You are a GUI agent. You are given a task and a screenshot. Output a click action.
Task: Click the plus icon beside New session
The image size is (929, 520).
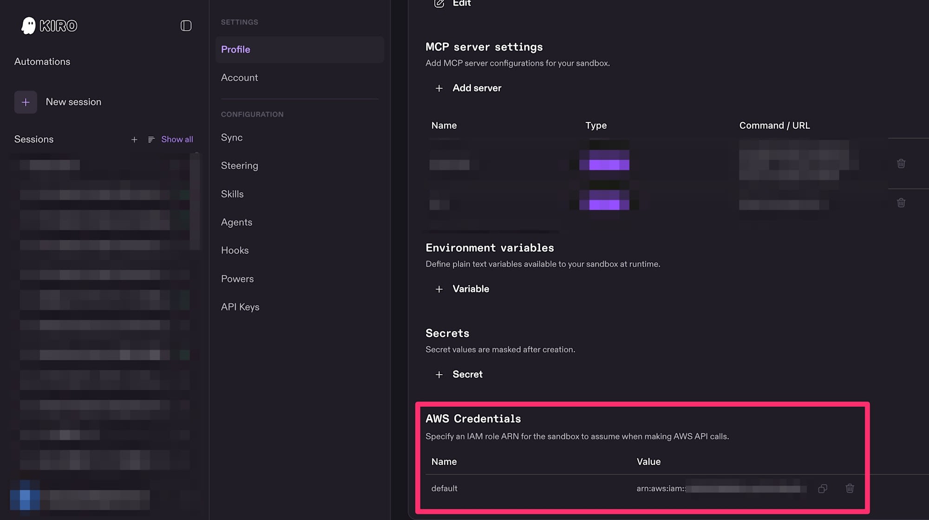[26, 102]
